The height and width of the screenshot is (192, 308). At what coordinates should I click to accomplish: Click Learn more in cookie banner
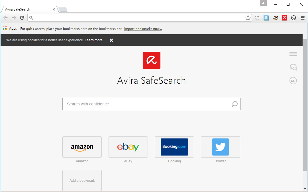93,40
